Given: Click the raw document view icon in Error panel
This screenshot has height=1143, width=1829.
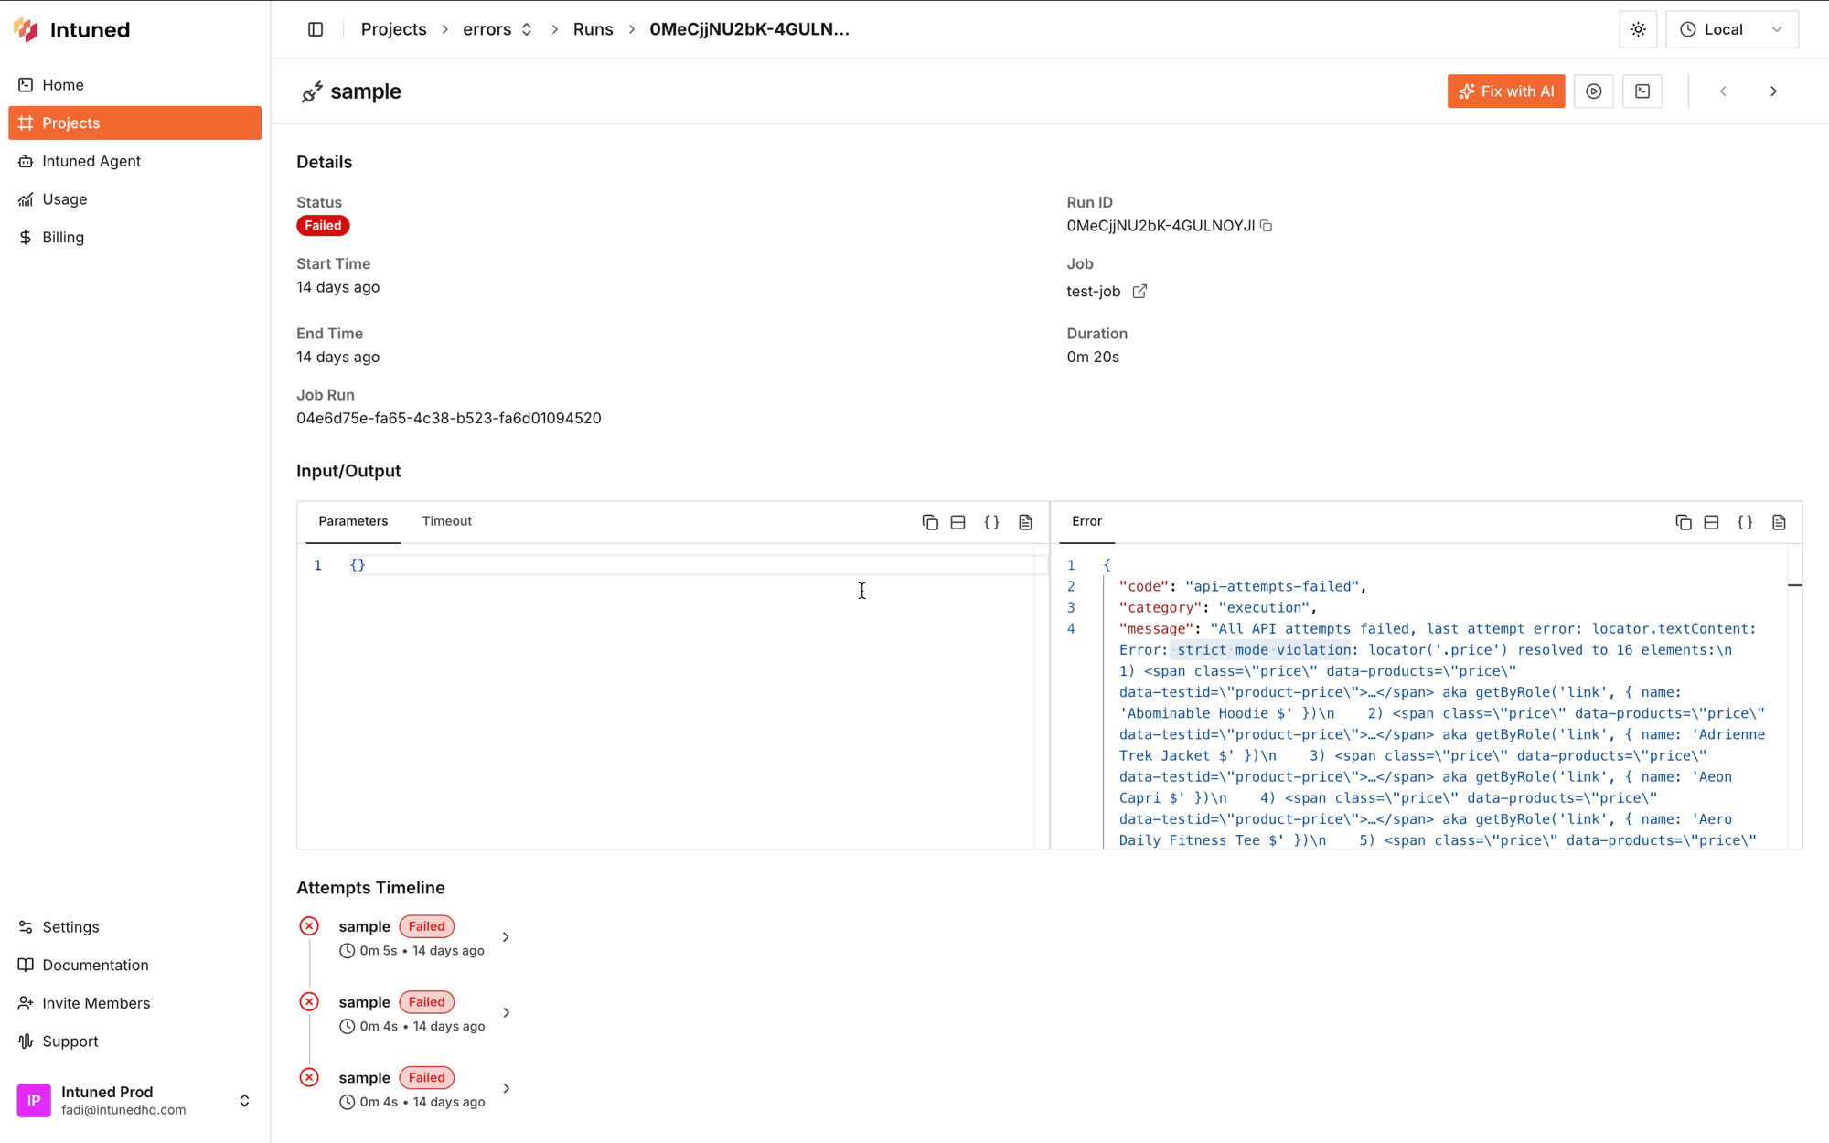Looking at the screenshot, I should pyautogui.click(x=1779, y=521).
